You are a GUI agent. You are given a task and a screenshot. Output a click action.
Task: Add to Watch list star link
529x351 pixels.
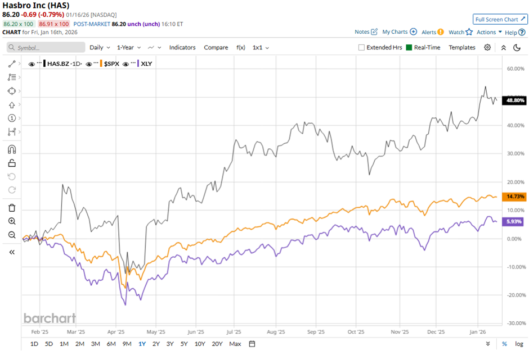(x=460, y=32)
